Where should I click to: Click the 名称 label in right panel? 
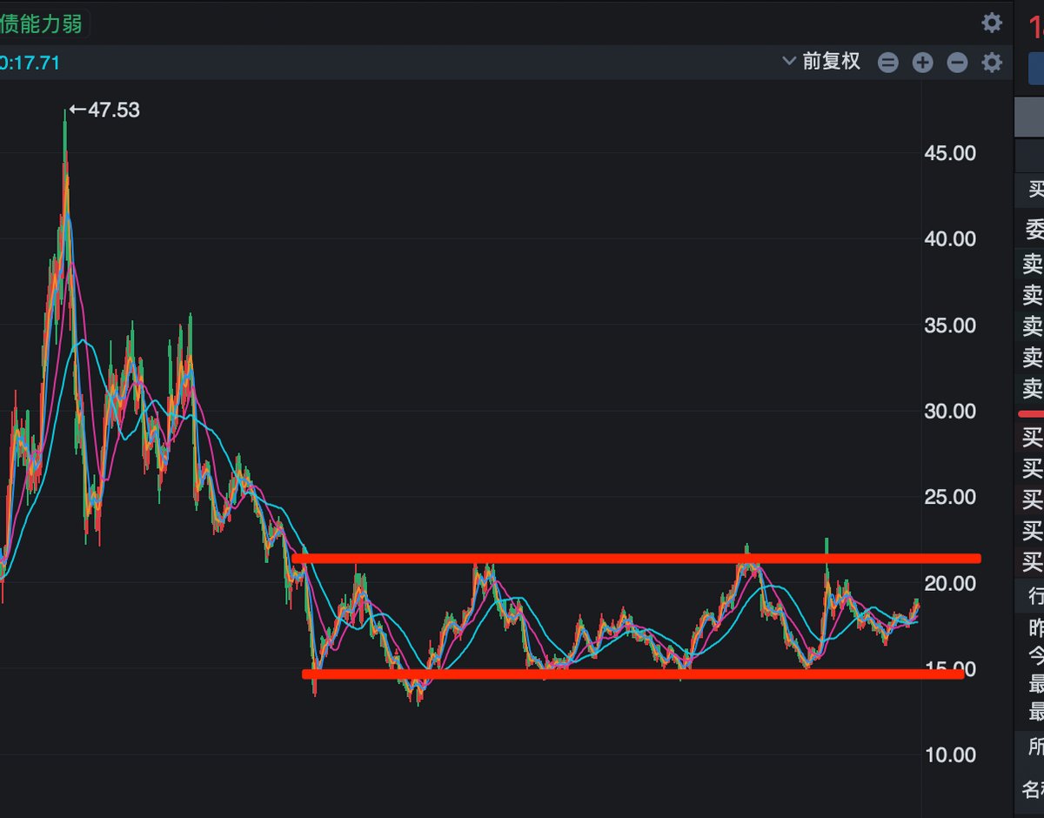[1034, 790]
